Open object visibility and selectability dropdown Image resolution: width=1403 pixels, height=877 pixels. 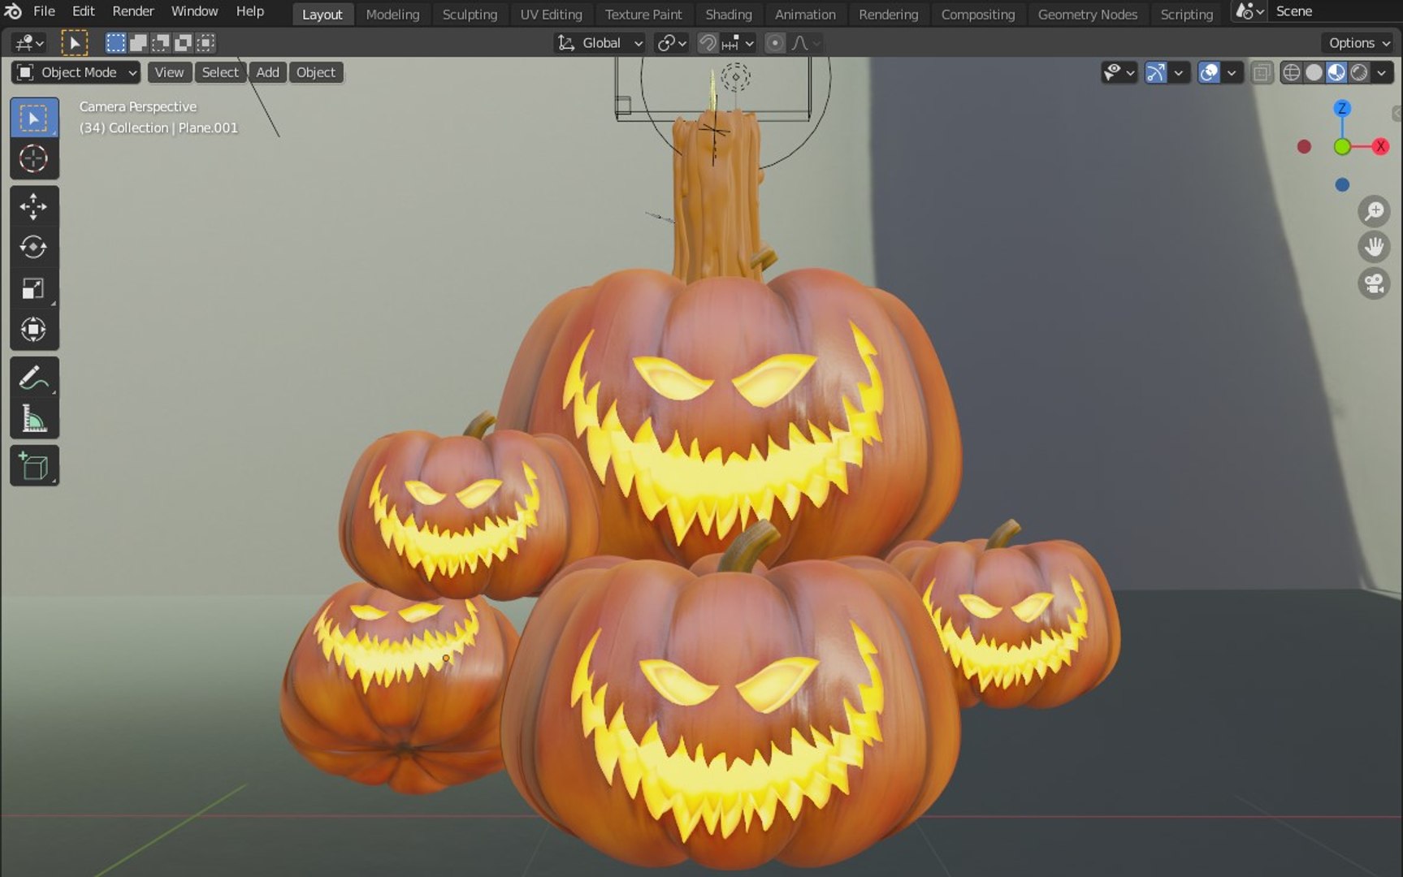click(x=1119, y=73)
